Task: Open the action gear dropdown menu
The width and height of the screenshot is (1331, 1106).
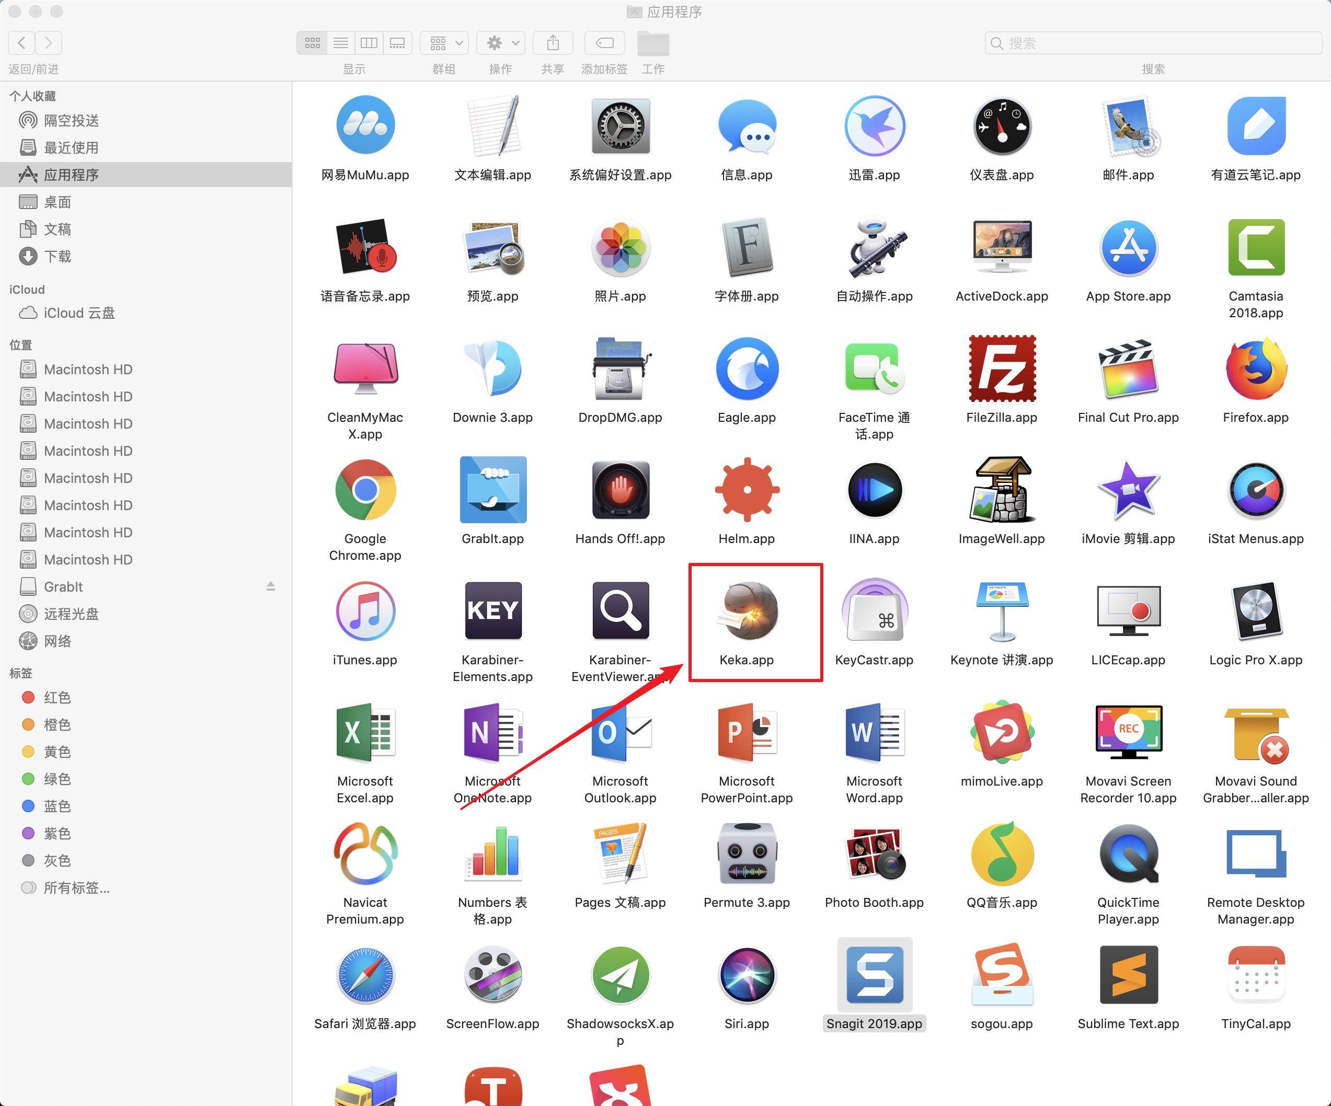Action: pyautogui.click(x=501, y=42)
